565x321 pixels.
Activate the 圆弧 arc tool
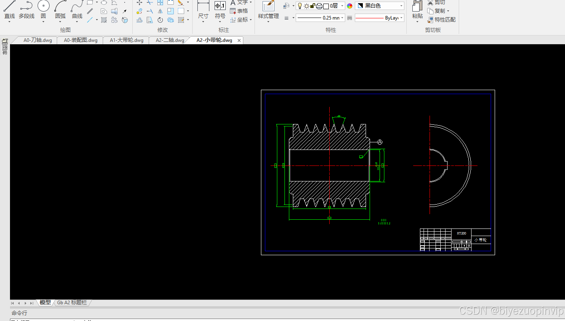click(60, 10)
